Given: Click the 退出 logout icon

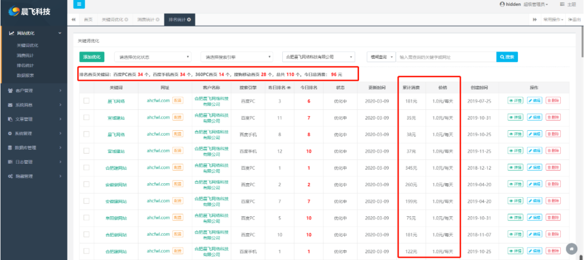Looking at the screenshot, I should click(574, 19).
